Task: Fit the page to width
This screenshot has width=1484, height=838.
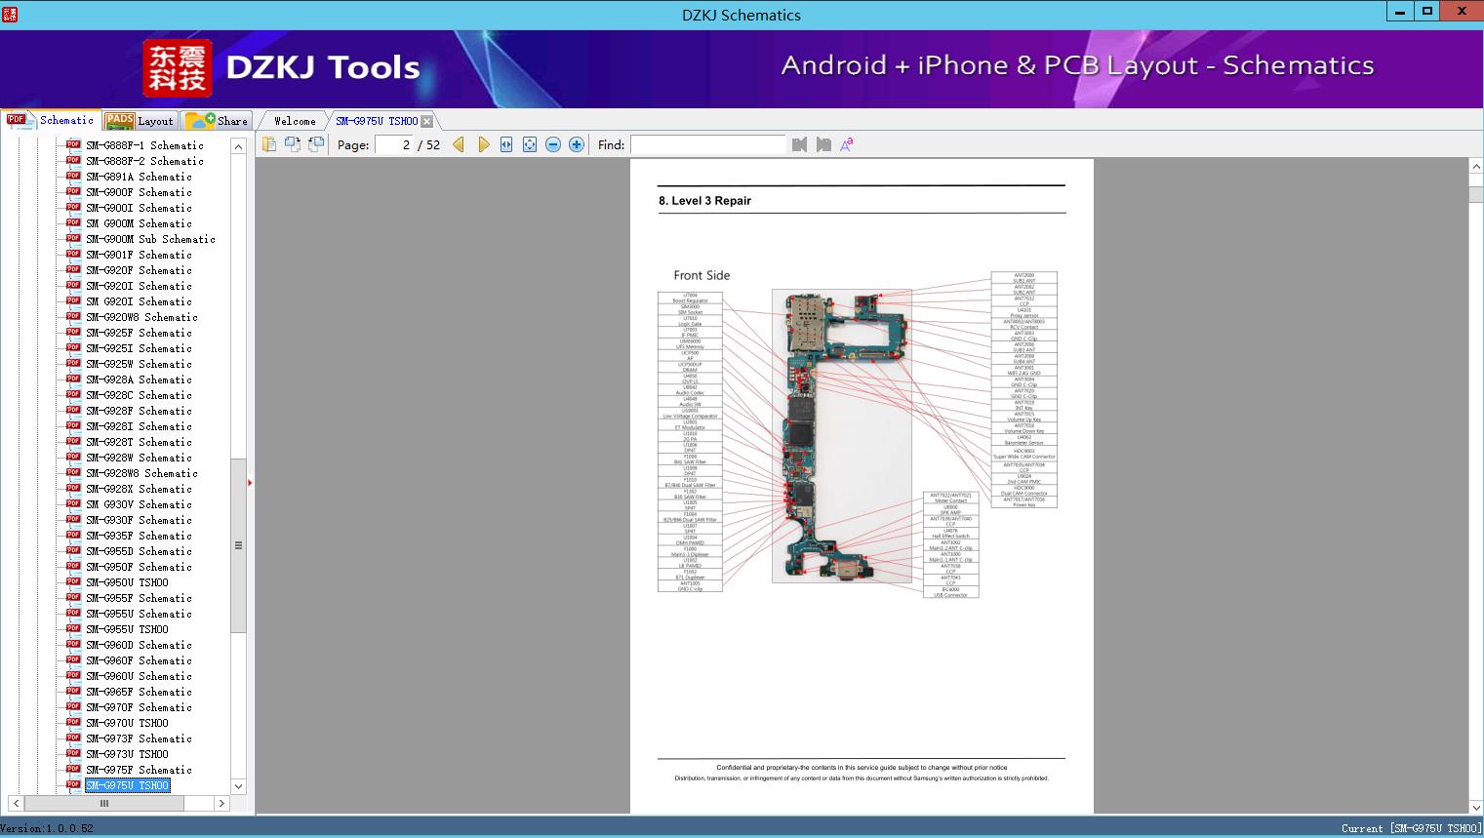Action: (506, 144)
